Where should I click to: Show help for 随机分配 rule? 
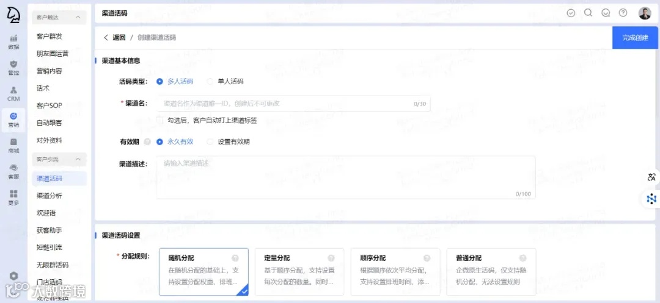tap(235, 258)
